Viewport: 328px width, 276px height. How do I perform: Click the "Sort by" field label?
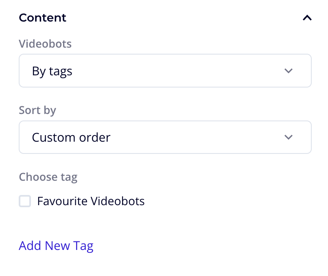(37, 110)
